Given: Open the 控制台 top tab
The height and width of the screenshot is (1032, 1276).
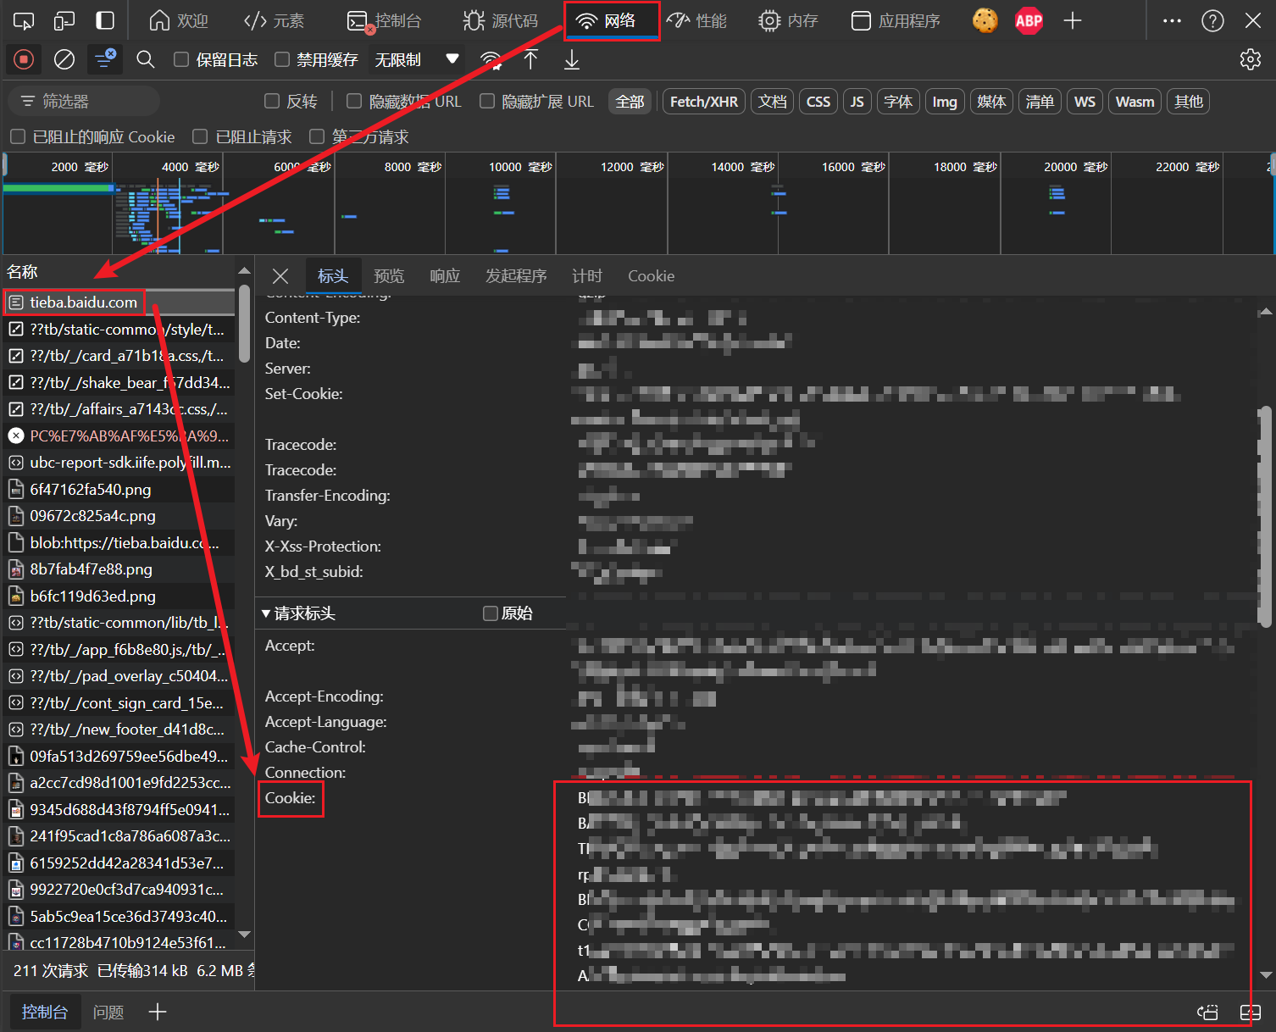Looking at the screenshot, I should click(384, 20).
